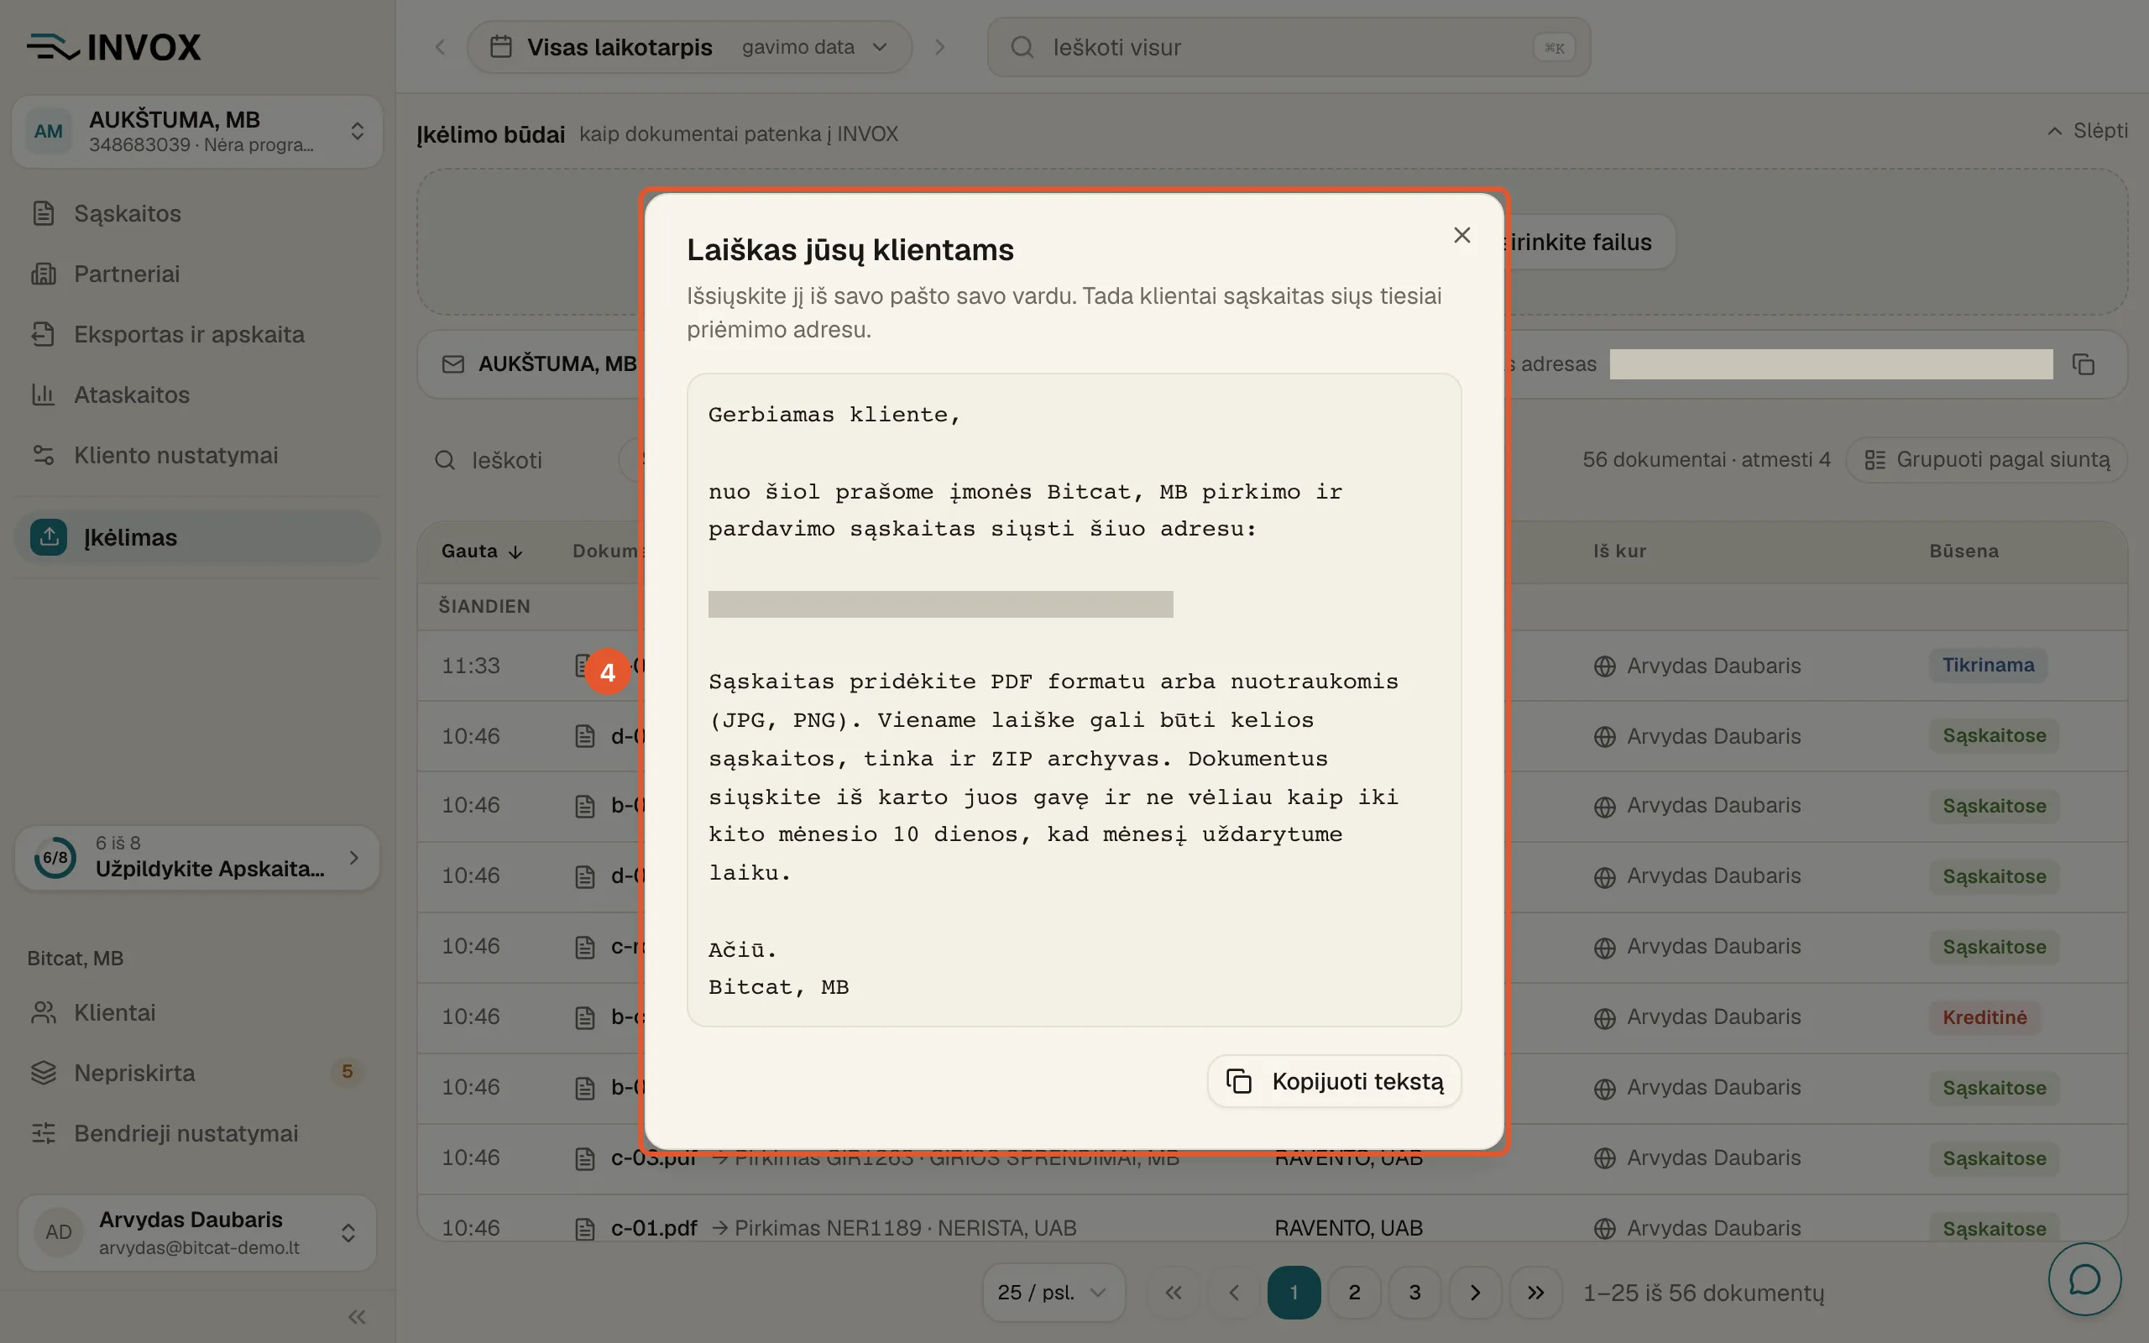Viewport: 2149px width, 1343px height.
Task: Go to the previous page arrow
Action: click(x=1233, y=1293)
